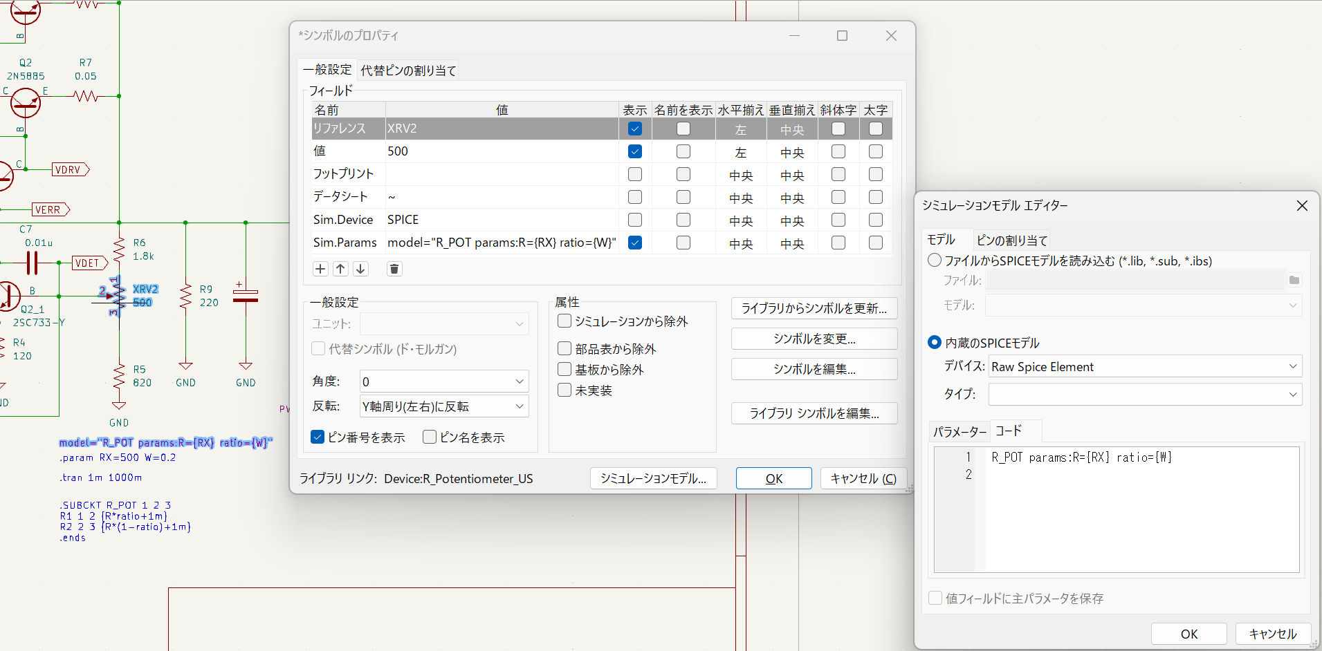Open the 反転 dropdown
Screen dimensions: 1322x651
[444, 406]
